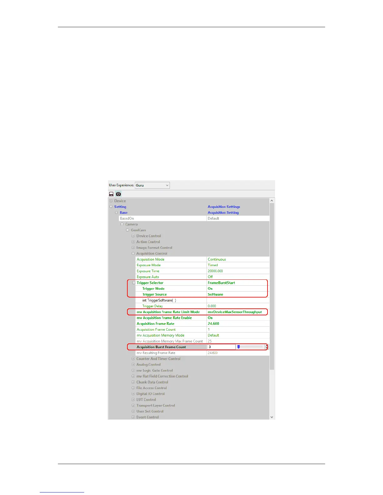Screen dimensions: 383x495
Task: Select the Trigger Source property label
Action: coord(155,294)
